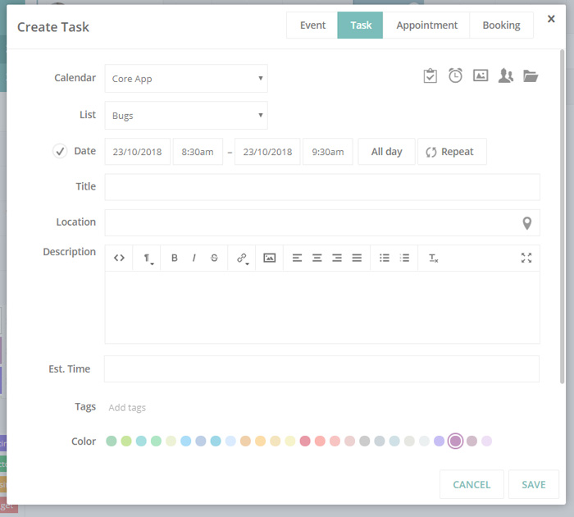Switch to the Appointment tab
The width and height of the screenshot is (574, 517).
pyautogui.click(x=426, y=25)
